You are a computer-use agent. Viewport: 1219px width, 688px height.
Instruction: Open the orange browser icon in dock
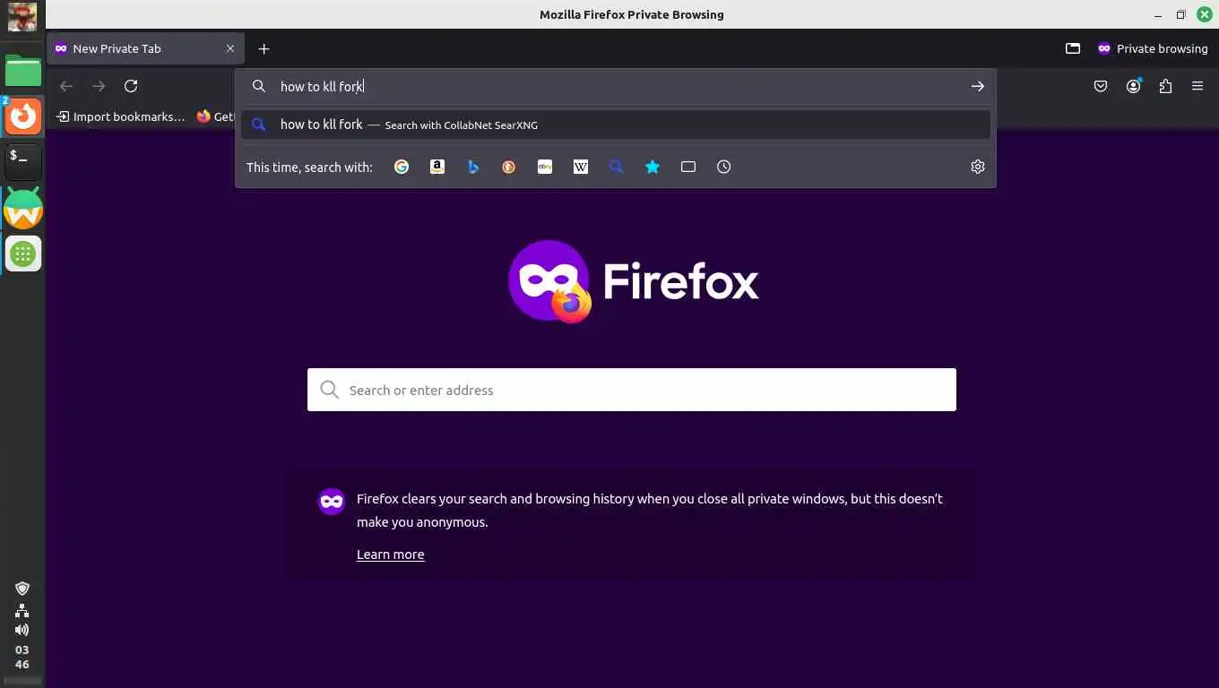23,116
